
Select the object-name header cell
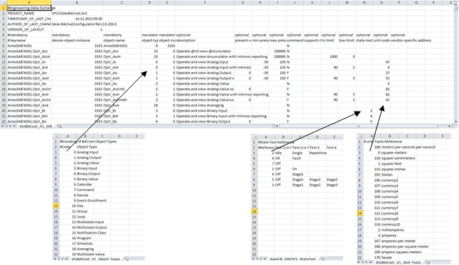(x=122, y=40)
